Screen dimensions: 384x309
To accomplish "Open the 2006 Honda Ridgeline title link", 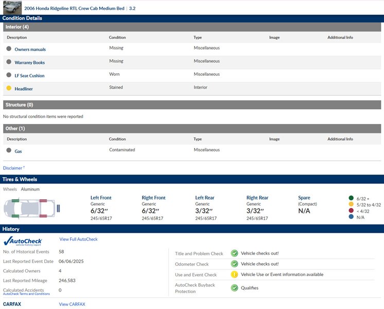I will [74, 8].
